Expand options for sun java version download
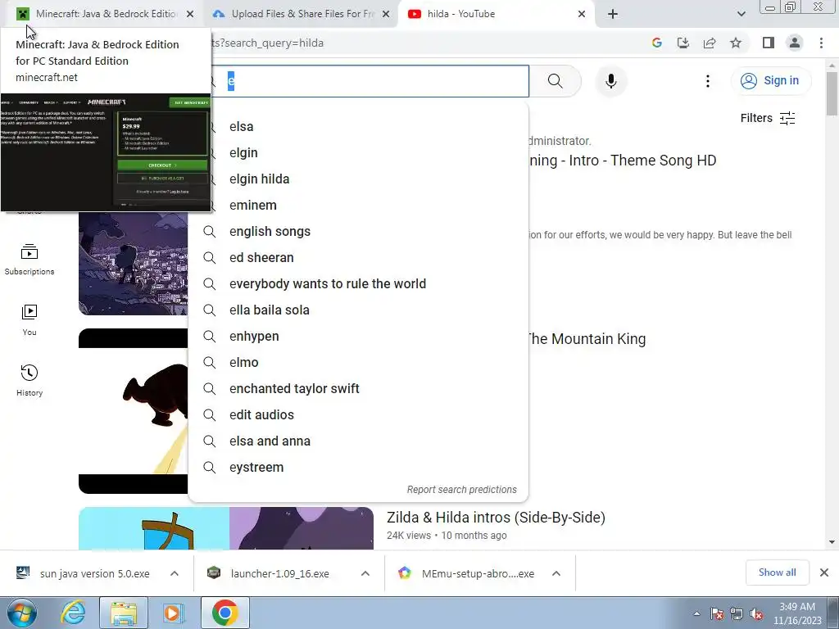This screenshot has height=629, width=839. pos(175,573)
